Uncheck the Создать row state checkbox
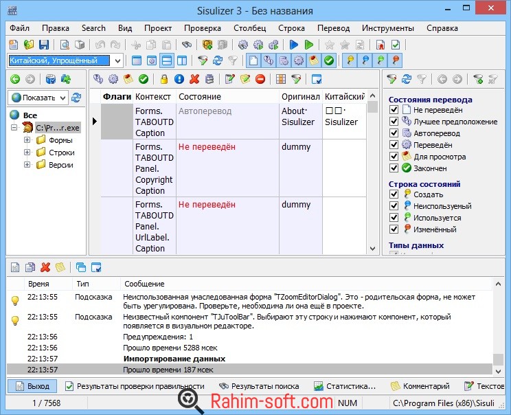This screenshot has width=511, height=415. tap(394, 194)
